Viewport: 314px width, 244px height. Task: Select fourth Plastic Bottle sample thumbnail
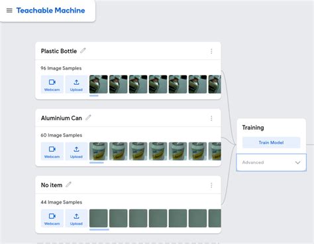pos(158,84)
